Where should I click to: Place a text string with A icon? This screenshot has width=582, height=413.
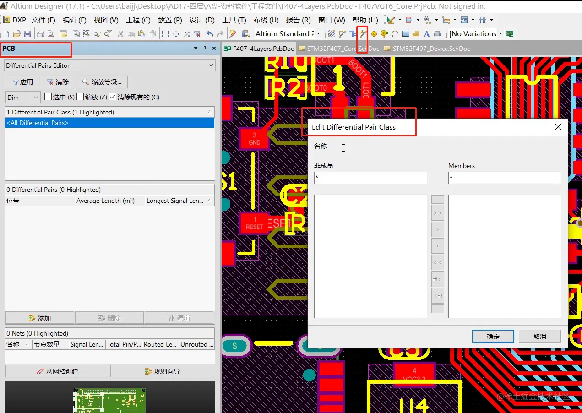pos(426,34)
